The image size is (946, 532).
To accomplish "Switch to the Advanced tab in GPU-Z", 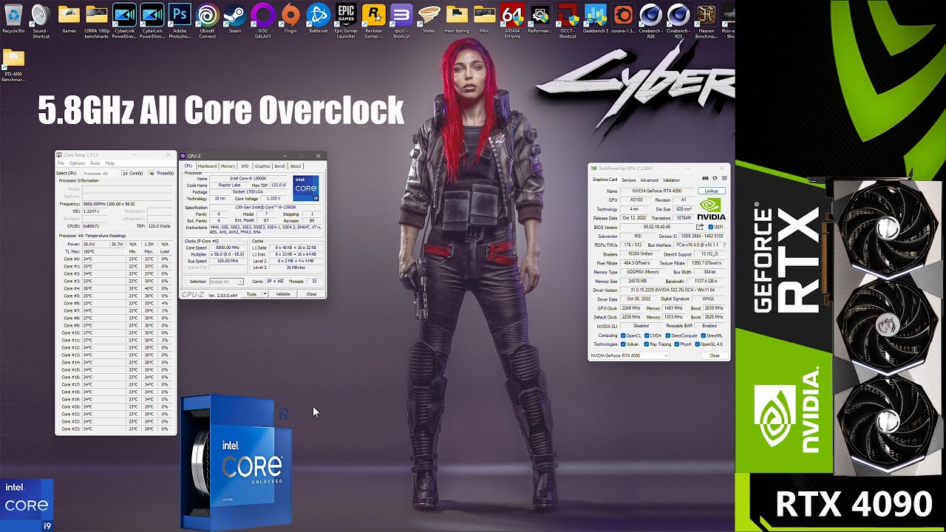I will 649,180.
